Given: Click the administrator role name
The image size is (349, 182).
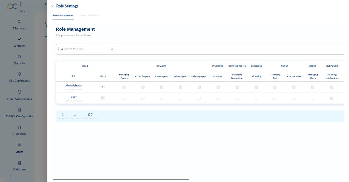Looking at the screenshot, I should pyautogui.click(x=74, y=86).
